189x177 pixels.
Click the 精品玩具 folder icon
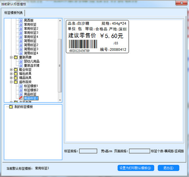pyautogui.click(x=16, y=78)
